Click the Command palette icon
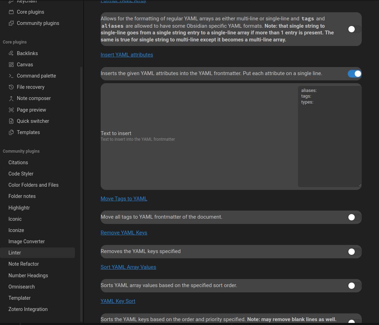 coord(11,76)
